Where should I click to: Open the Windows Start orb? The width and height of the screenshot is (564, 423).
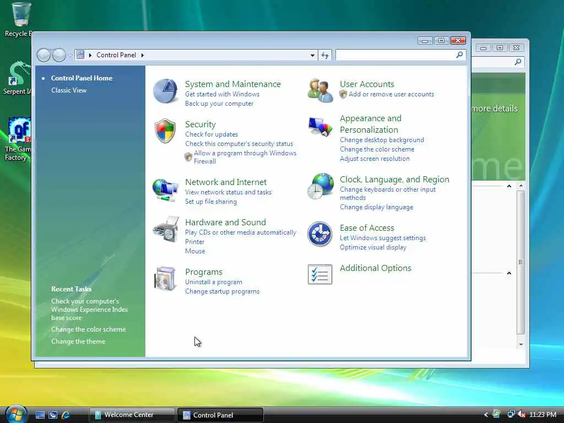pyautogui.click(x=16, y=414)
